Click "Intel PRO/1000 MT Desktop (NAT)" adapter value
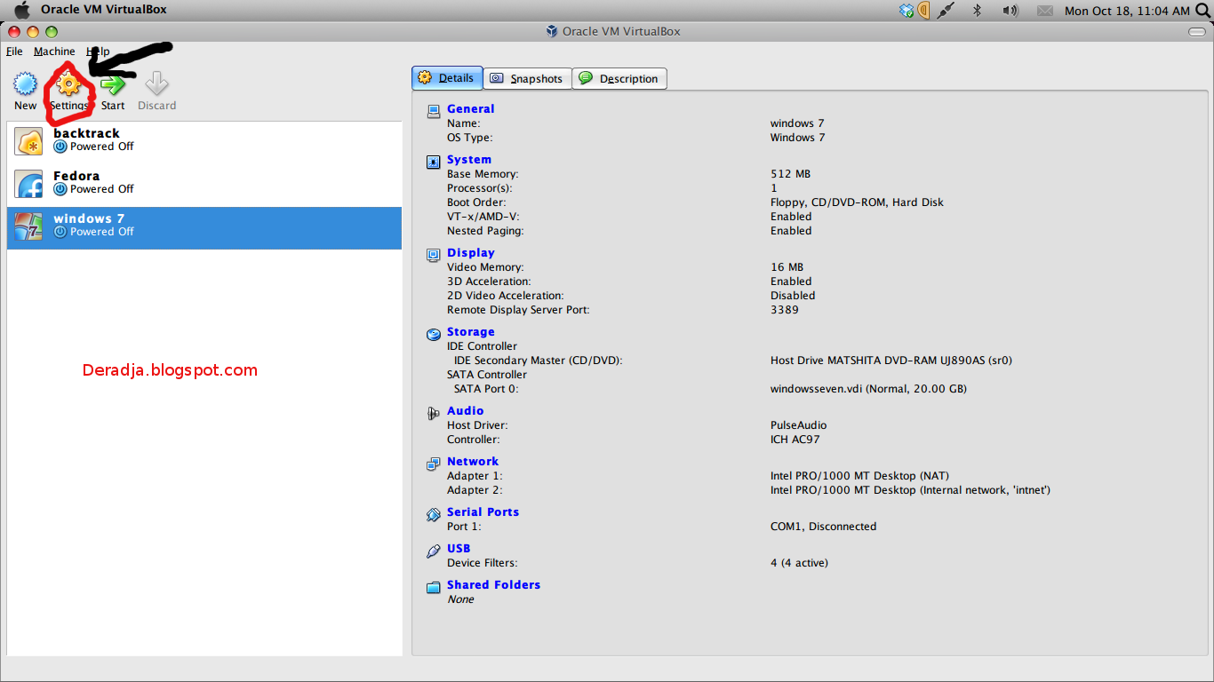The width and height of the screenshot is (1214, 682). point(859,476)
